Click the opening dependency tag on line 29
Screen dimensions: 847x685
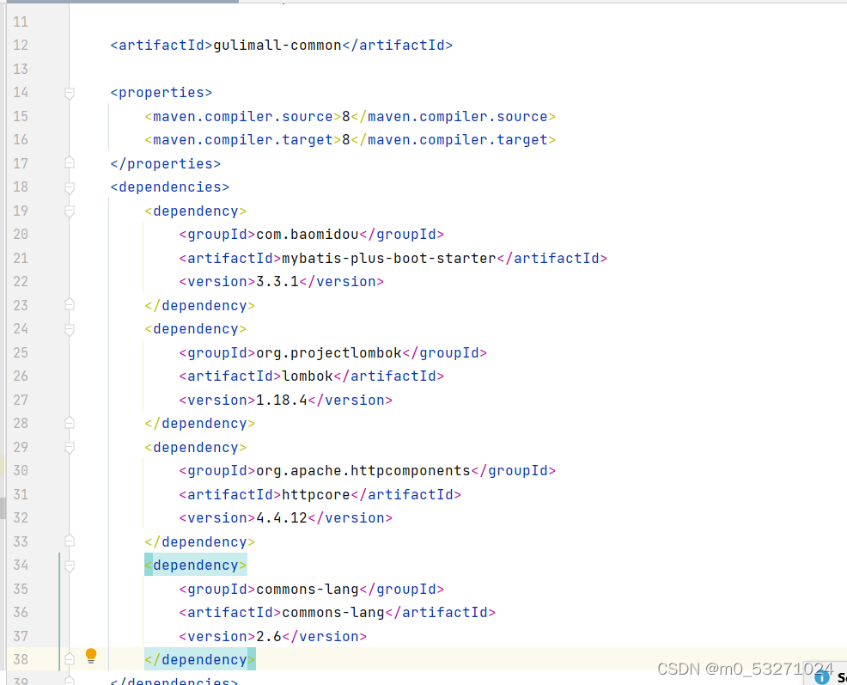(196, 448)
